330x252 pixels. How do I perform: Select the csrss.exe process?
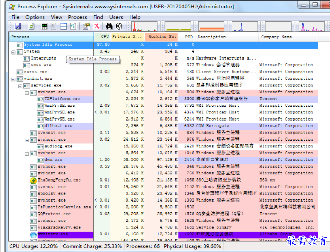point(163,72)
